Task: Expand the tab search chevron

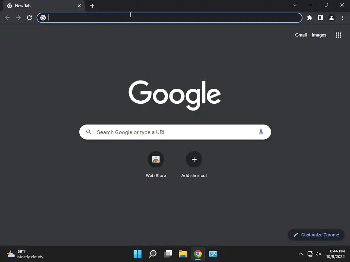Action: click(x=295, y=5)
